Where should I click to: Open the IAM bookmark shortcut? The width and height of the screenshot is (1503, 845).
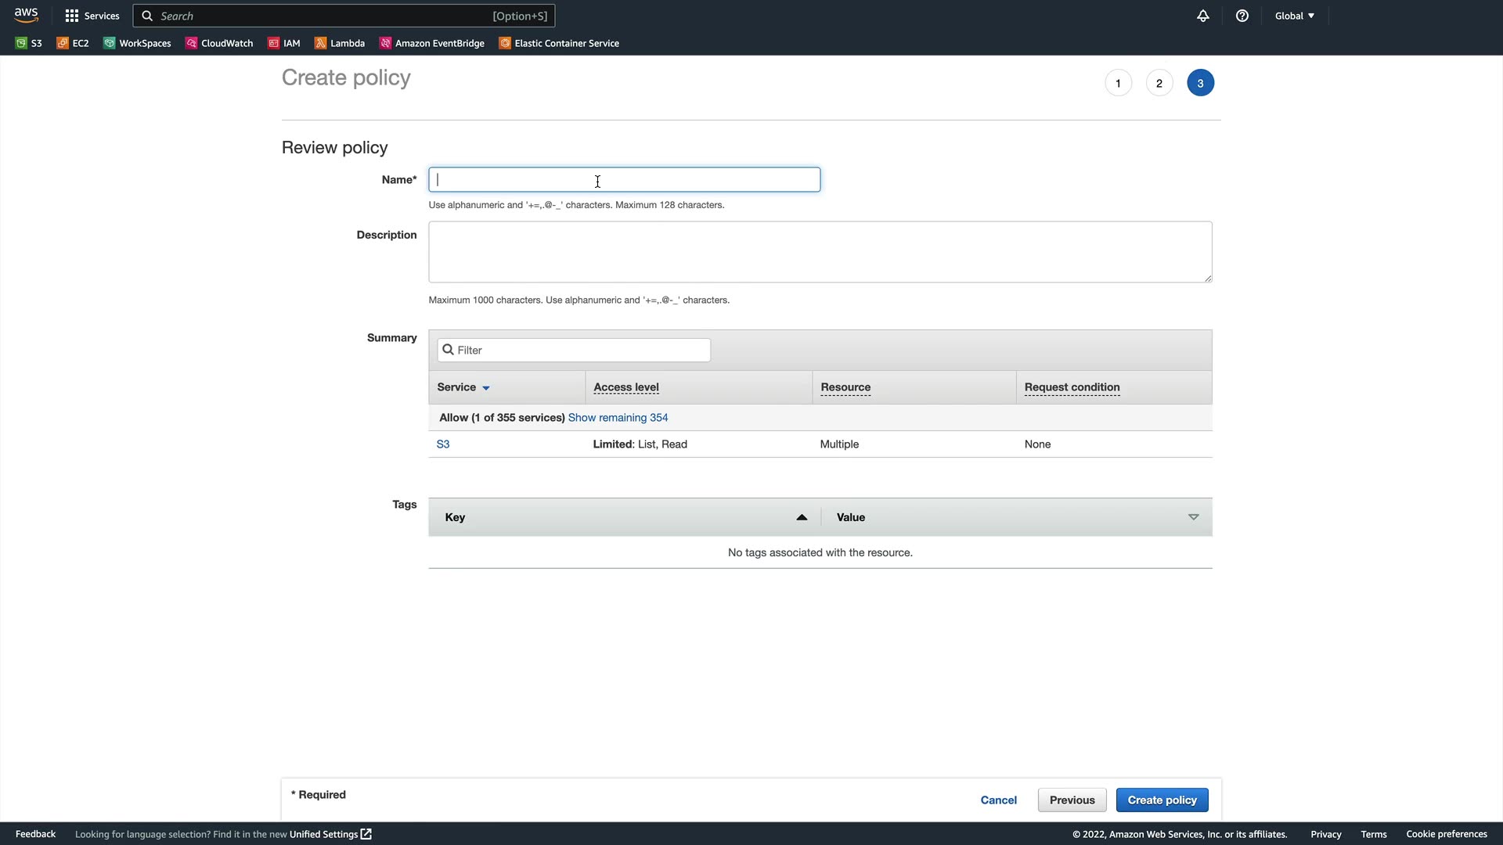pos(284,43)
